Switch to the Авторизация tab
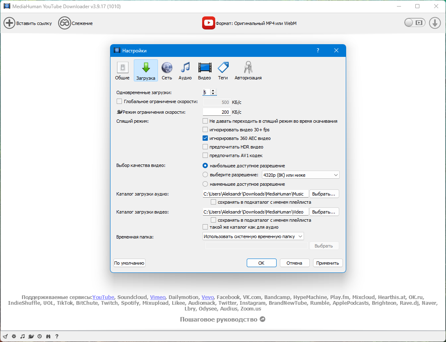The height and width of the screenshot is (342, 446). point(248,70)
